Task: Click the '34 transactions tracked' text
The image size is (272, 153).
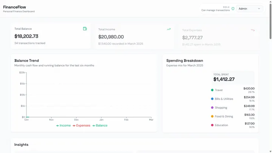Action: coord(30,43)
